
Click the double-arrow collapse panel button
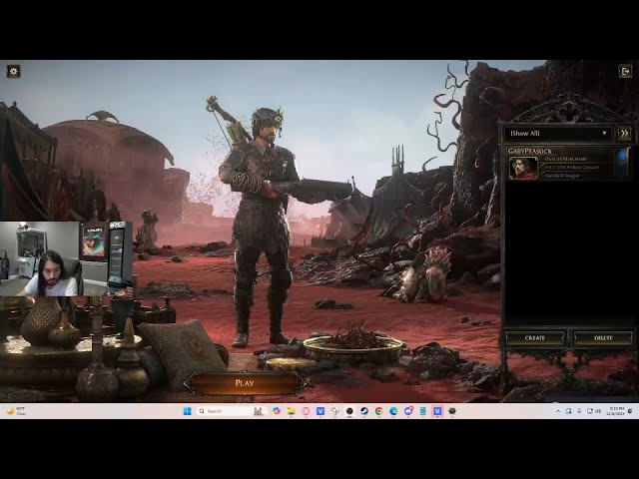coord(624,133)
